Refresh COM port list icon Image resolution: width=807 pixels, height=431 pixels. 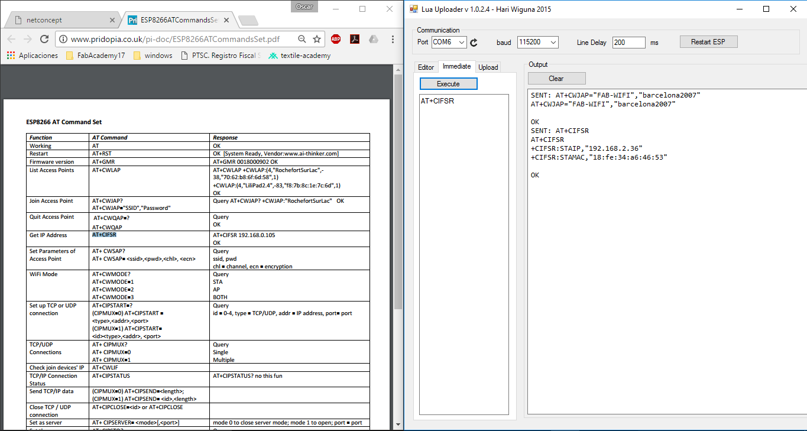click(x=474, y=43)
